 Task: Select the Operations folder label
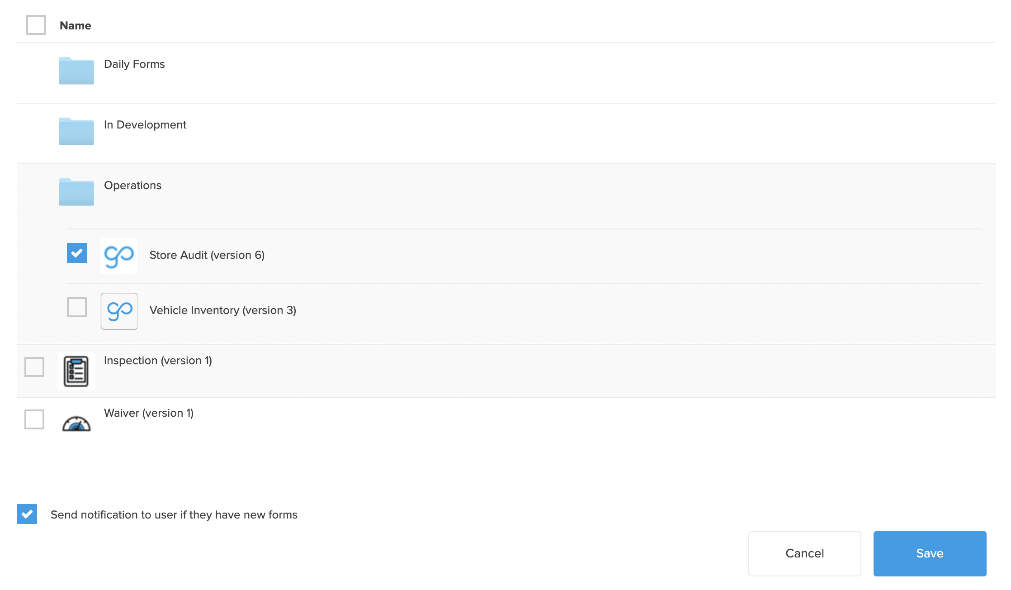coord(132,186)
